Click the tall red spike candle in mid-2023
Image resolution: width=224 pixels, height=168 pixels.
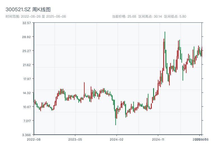(84, 90)
